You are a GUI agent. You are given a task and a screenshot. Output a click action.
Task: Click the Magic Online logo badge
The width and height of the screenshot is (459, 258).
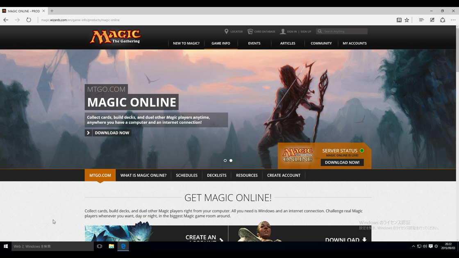point(298,155)
